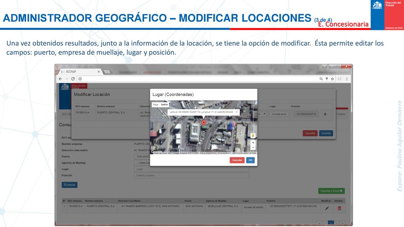Zoom out the map with minus button
The width and height of the screenshot is (404, 227).
tap(253, 147)
